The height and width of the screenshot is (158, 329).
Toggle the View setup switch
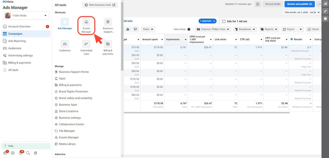[x=190, y=29]
